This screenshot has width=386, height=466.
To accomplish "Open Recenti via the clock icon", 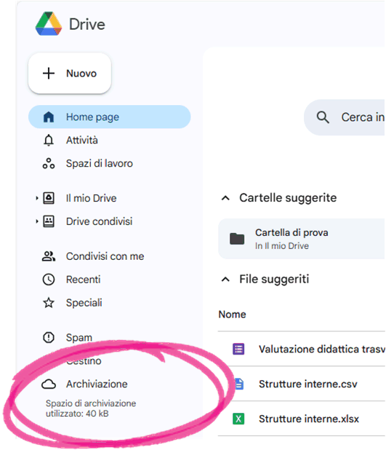I will (49, 280).
